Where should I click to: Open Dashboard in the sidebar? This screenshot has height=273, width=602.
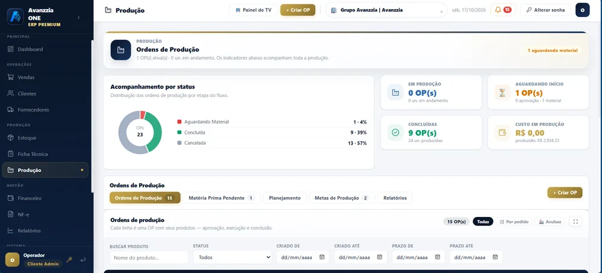[x=45, y=49]
